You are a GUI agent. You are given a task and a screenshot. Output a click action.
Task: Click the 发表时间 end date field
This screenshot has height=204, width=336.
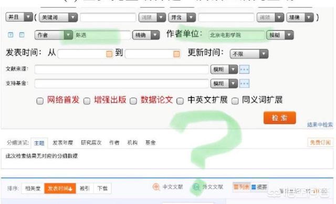click(153, 54)
